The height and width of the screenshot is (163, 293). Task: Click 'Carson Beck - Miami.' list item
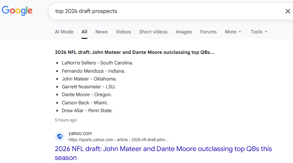85,103
